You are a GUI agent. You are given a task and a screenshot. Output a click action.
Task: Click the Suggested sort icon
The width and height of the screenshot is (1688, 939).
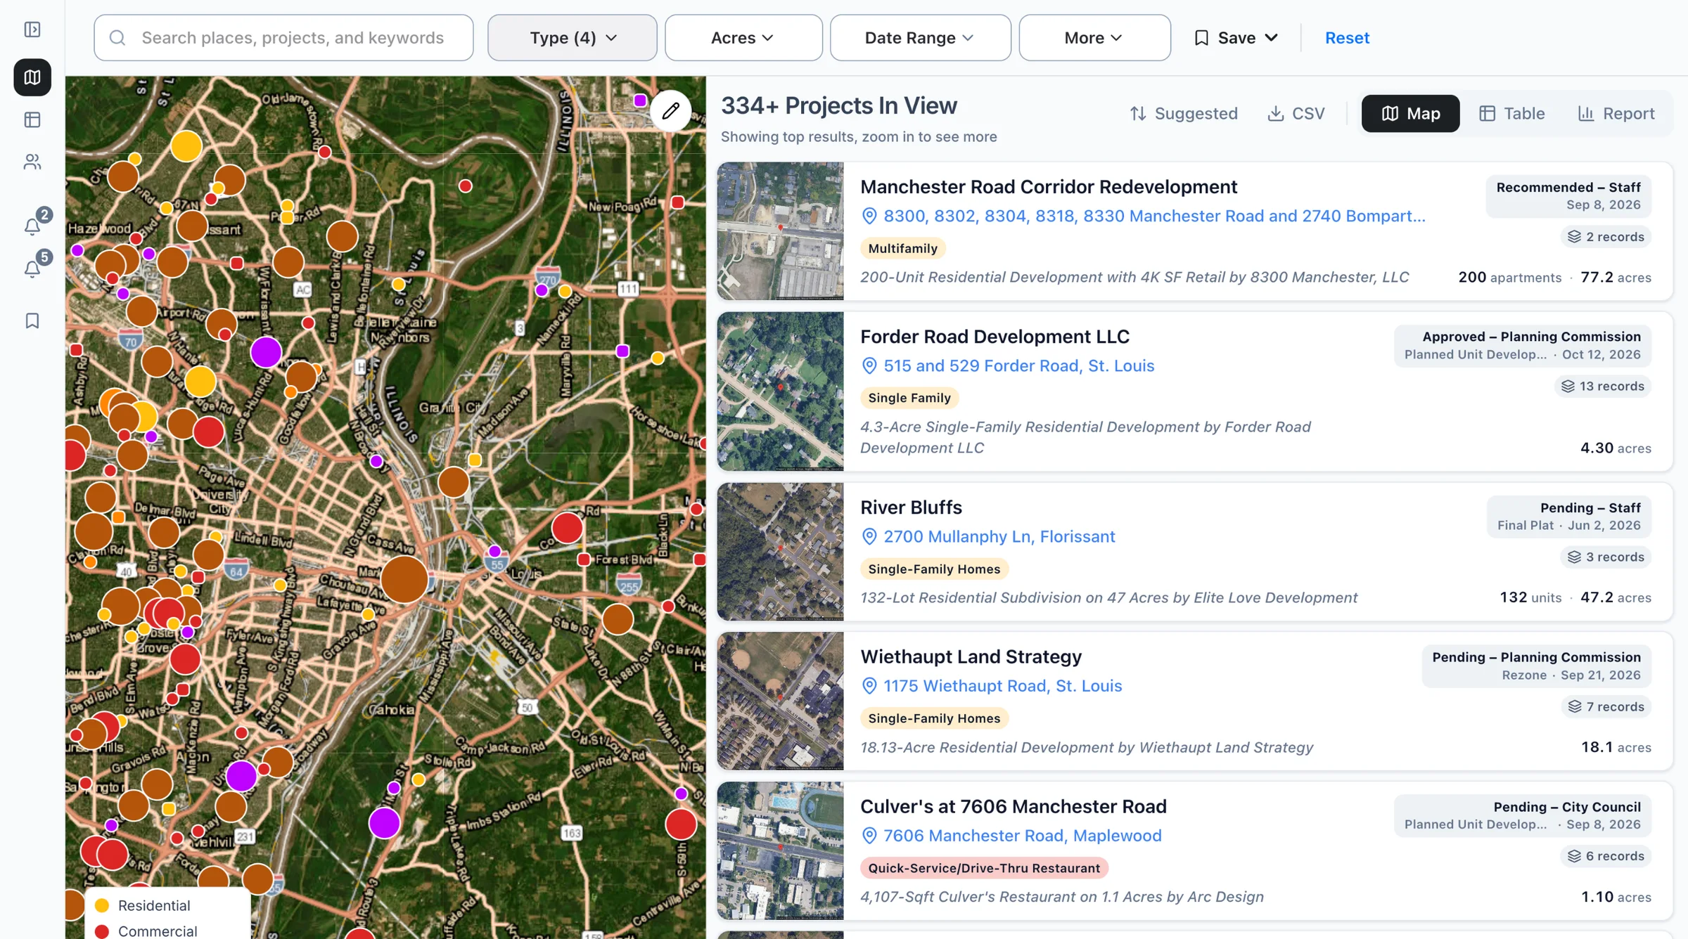pyautogui.click(x=1138, y=114)
